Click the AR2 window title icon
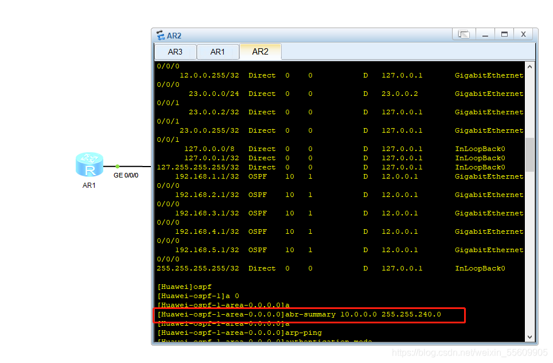This screenshot has height=363, width=553. [161, 35]
